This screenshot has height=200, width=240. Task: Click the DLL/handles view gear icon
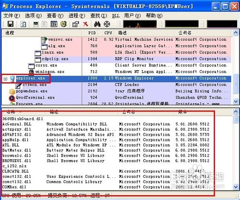[x=63, y=24]
